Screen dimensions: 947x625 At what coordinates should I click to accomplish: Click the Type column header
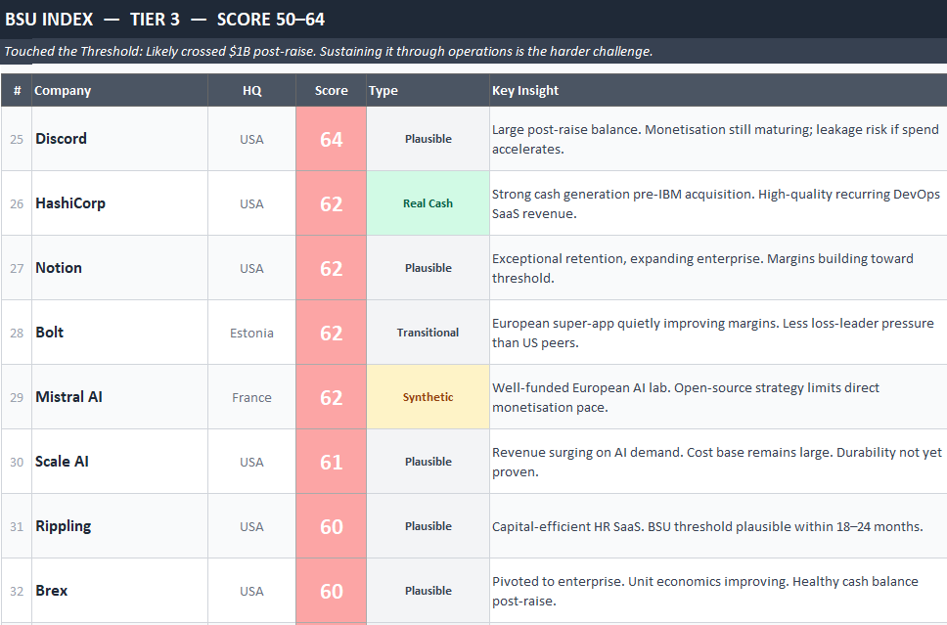pos(428,91)
